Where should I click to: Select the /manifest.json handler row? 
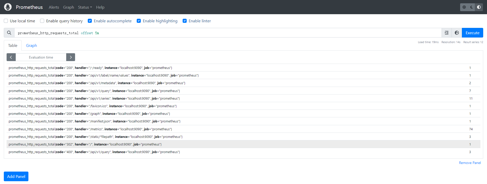(243, 121)
